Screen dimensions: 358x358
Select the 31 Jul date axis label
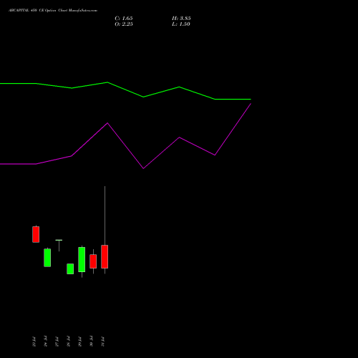click(102, 342)
